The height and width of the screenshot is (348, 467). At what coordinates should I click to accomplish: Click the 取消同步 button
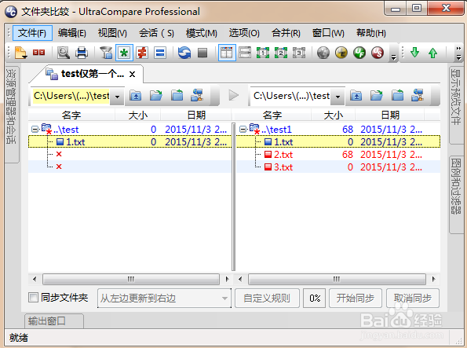413,298
